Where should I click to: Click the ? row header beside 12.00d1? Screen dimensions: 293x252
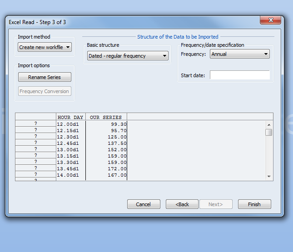[x=35, y=124]
